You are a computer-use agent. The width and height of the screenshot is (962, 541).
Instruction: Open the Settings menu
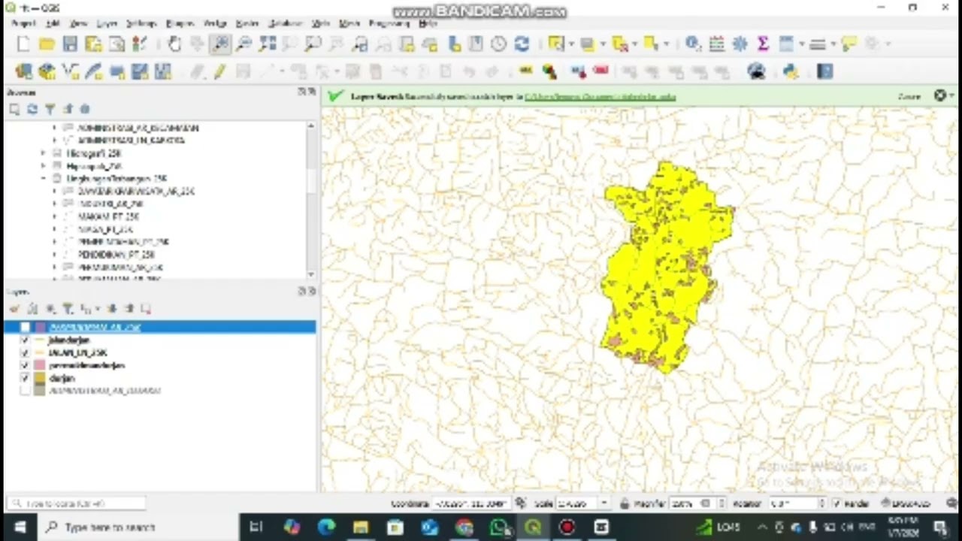click(x=141, y=23)
